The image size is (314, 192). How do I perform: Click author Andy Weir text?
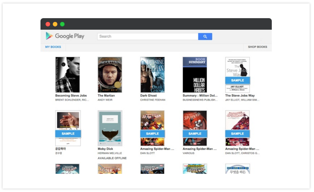pos(105,100)
